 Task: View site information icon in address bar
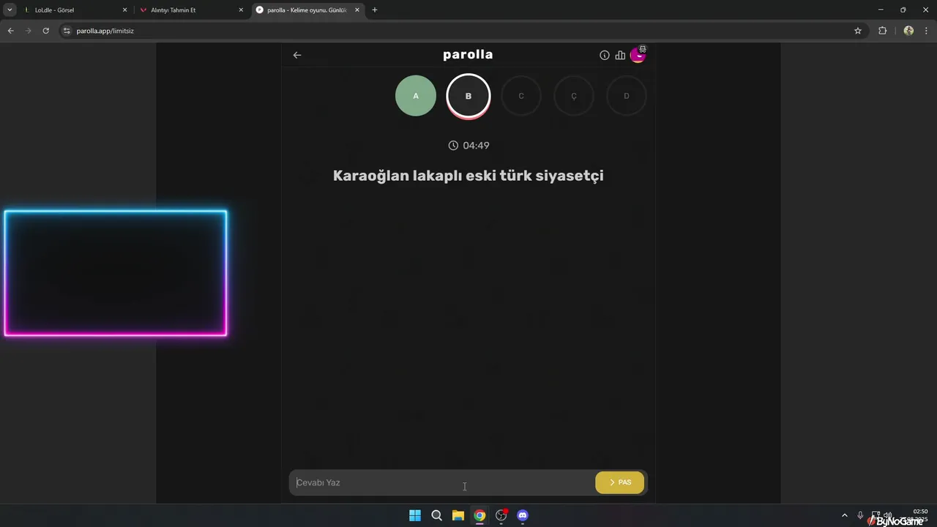(67, 31)
